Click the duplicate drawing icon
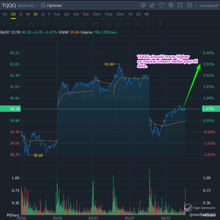The image size is (220, 220). pos(148,23)
